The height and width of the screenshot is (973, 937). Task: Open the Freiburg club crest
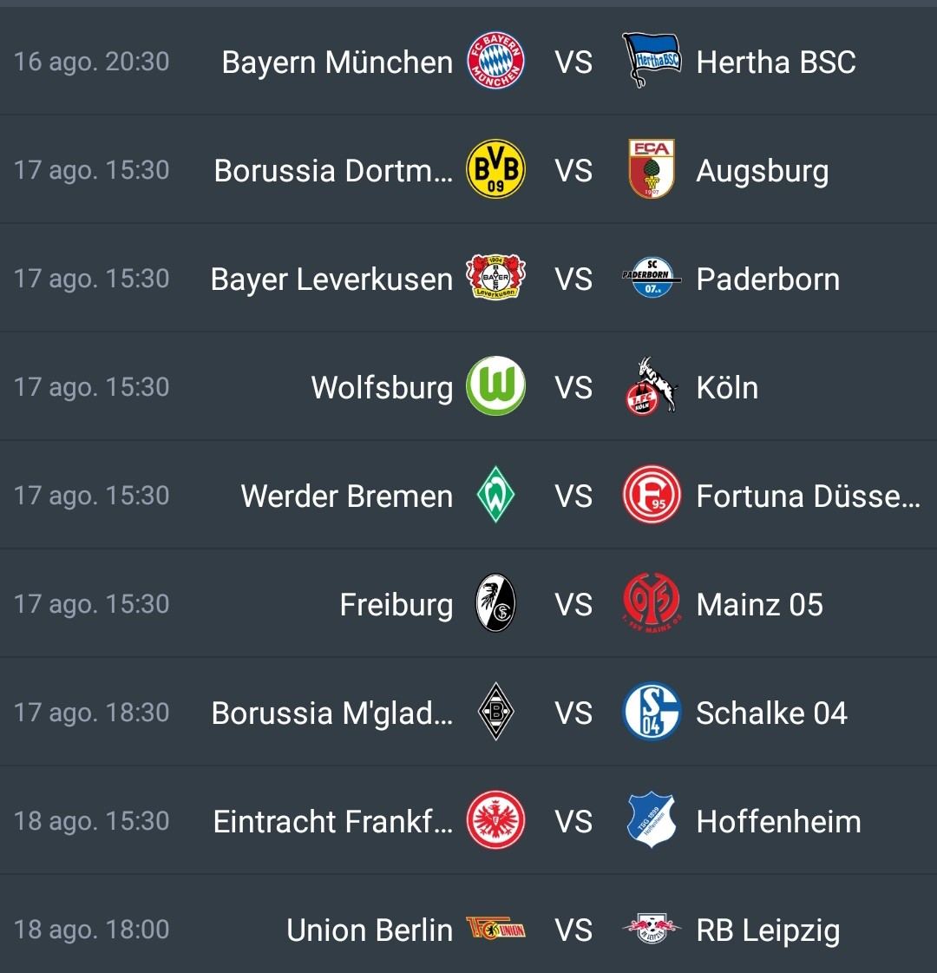pyautogui.click(x=495, y=603)
